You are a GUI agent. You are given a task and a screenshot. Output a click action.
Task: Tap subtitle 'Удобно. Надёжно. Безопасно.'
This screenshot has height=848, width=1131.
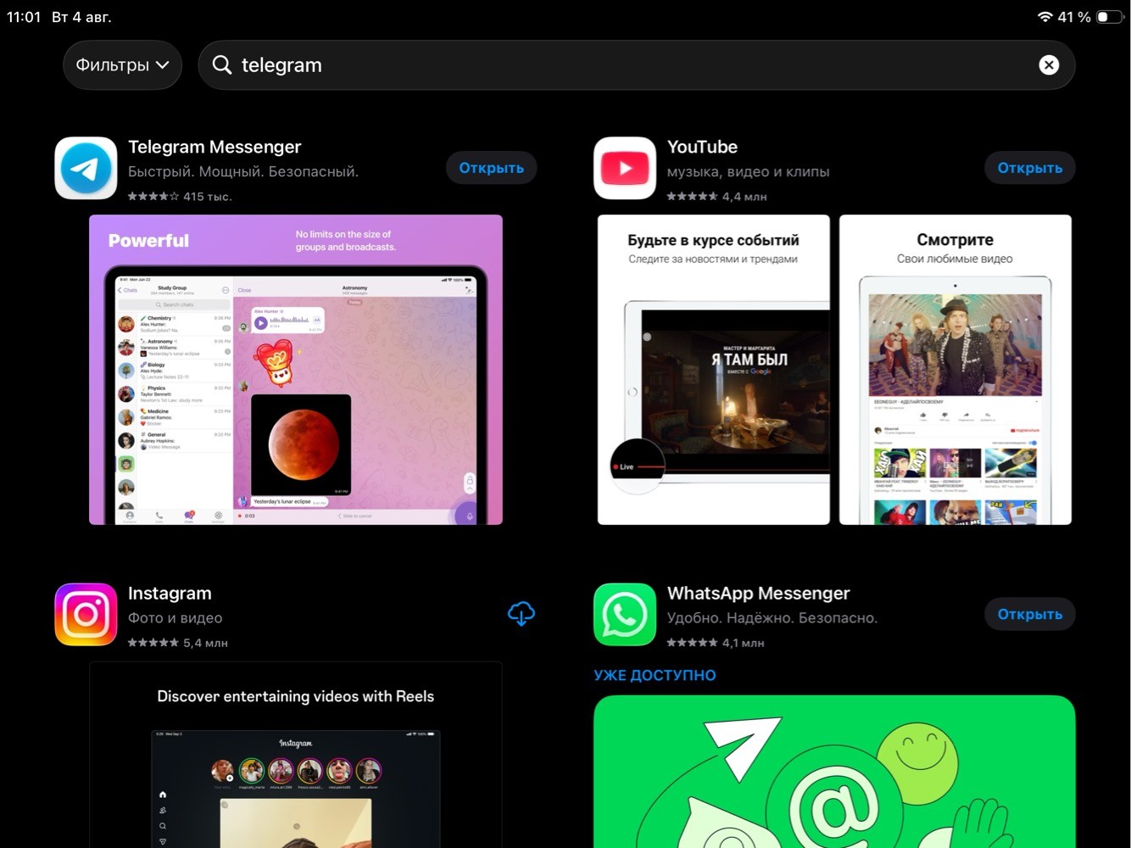coord(772,618)
